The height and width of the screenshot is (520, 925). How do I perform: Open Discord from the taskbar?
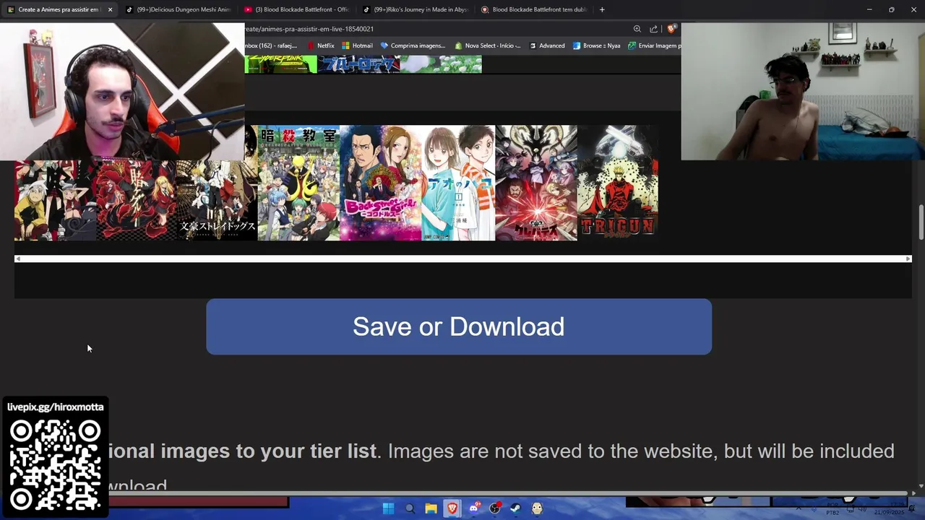473,508
